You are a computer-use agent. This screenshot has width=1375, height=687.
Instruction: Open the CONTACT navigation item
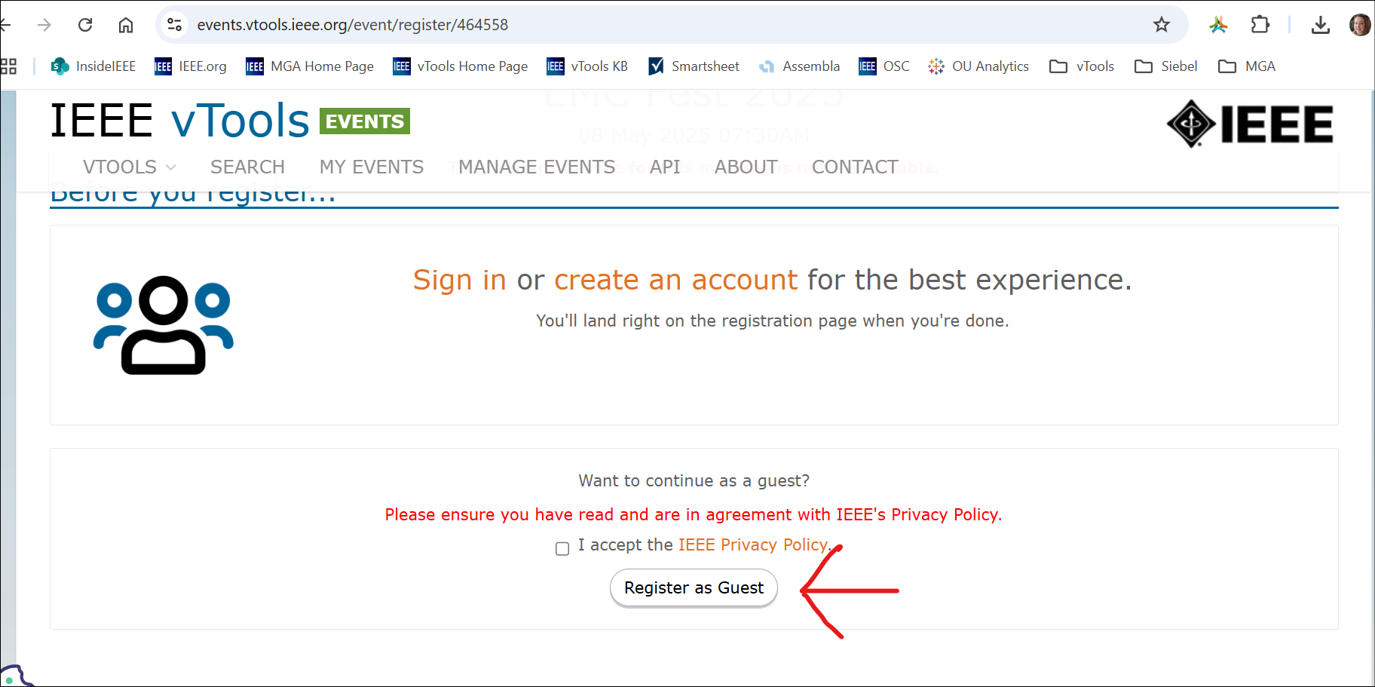click(x=855, y=167)
